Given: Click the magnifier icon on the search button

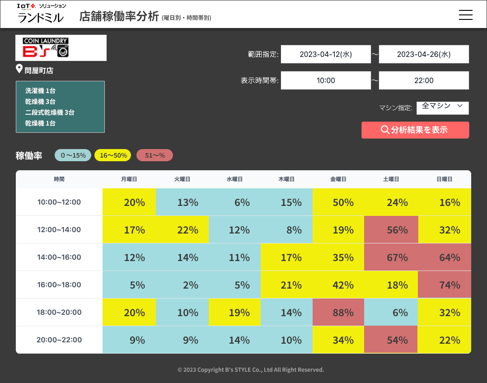Looking at the screenshot, I should coord(385,130).
